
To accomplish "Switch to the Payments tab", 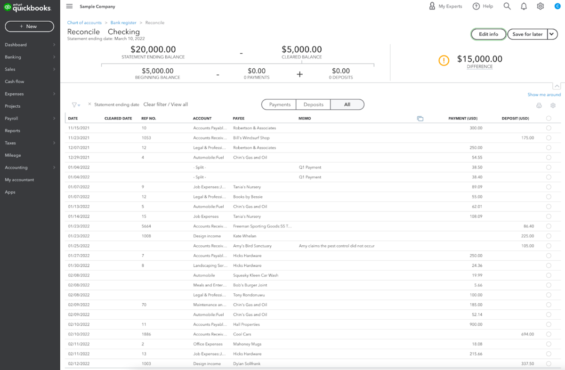I will click(x=278, y=104).
